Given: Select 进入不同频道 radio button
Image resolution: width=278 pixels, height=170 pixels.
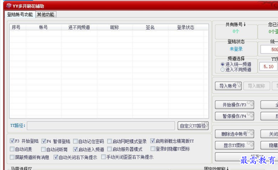Looking at the screenshot, I should click(223, 70).
